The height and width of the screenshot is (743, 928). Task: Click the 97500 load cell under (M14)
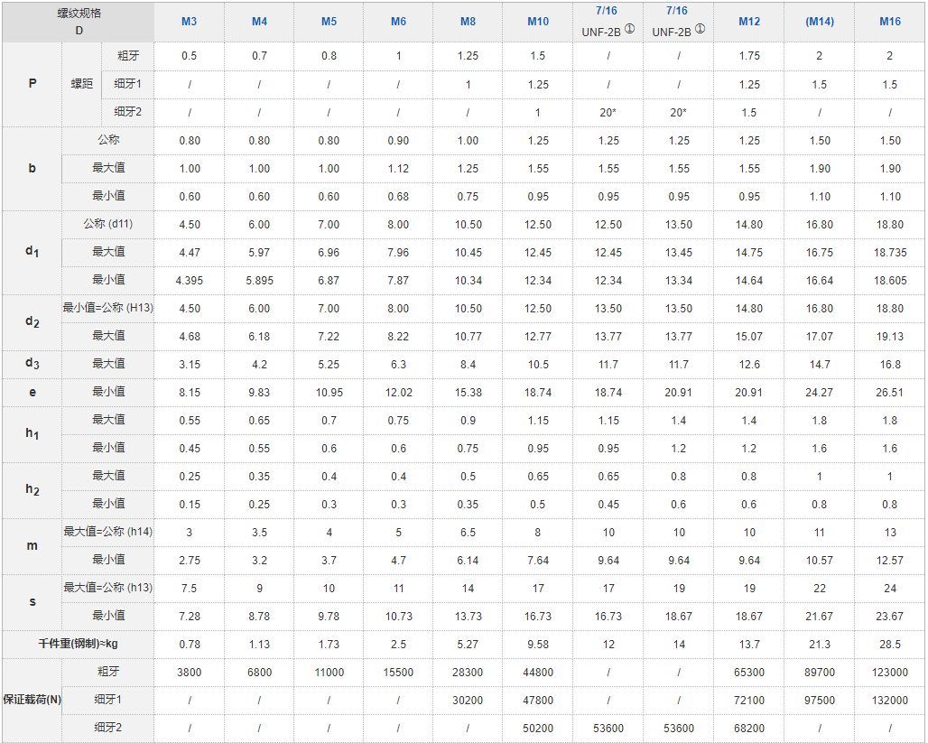tap(820, 701)
